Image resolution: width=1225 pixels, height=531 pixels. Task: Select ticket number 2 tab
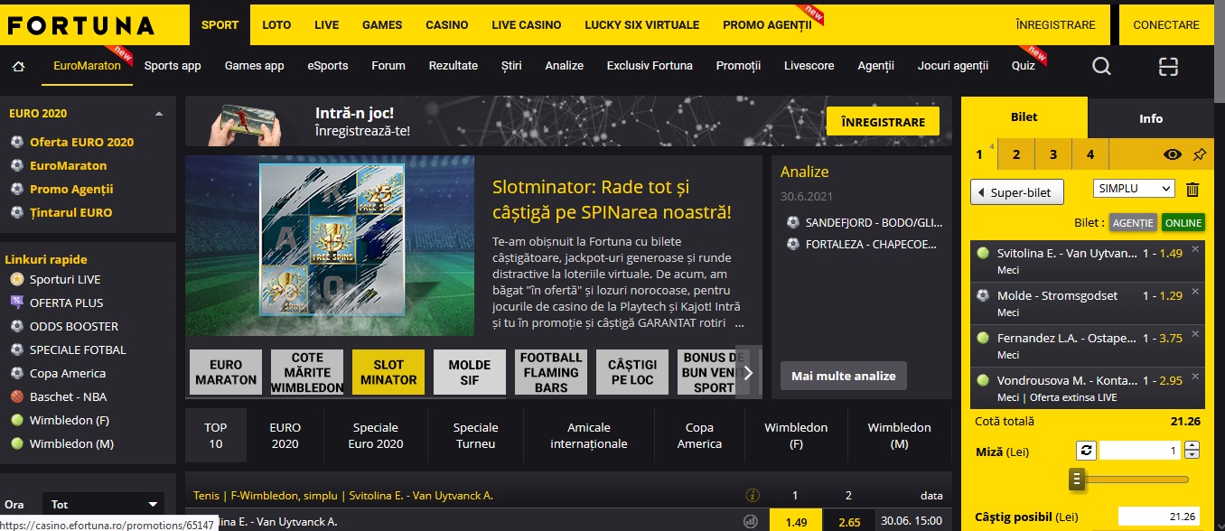coord(1016,154)
